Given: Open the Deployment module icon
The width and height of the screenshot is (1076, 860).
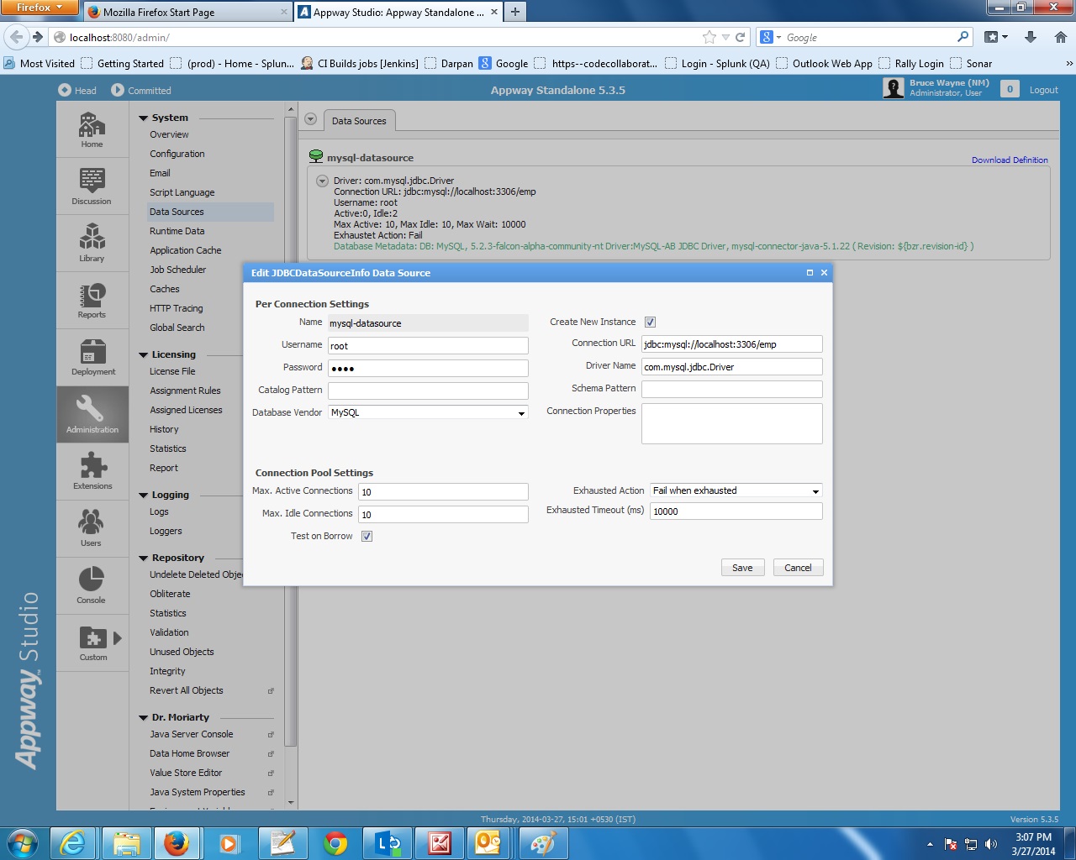Looking at the screenshot, I should pyautogui.click(x=92, y=352).
